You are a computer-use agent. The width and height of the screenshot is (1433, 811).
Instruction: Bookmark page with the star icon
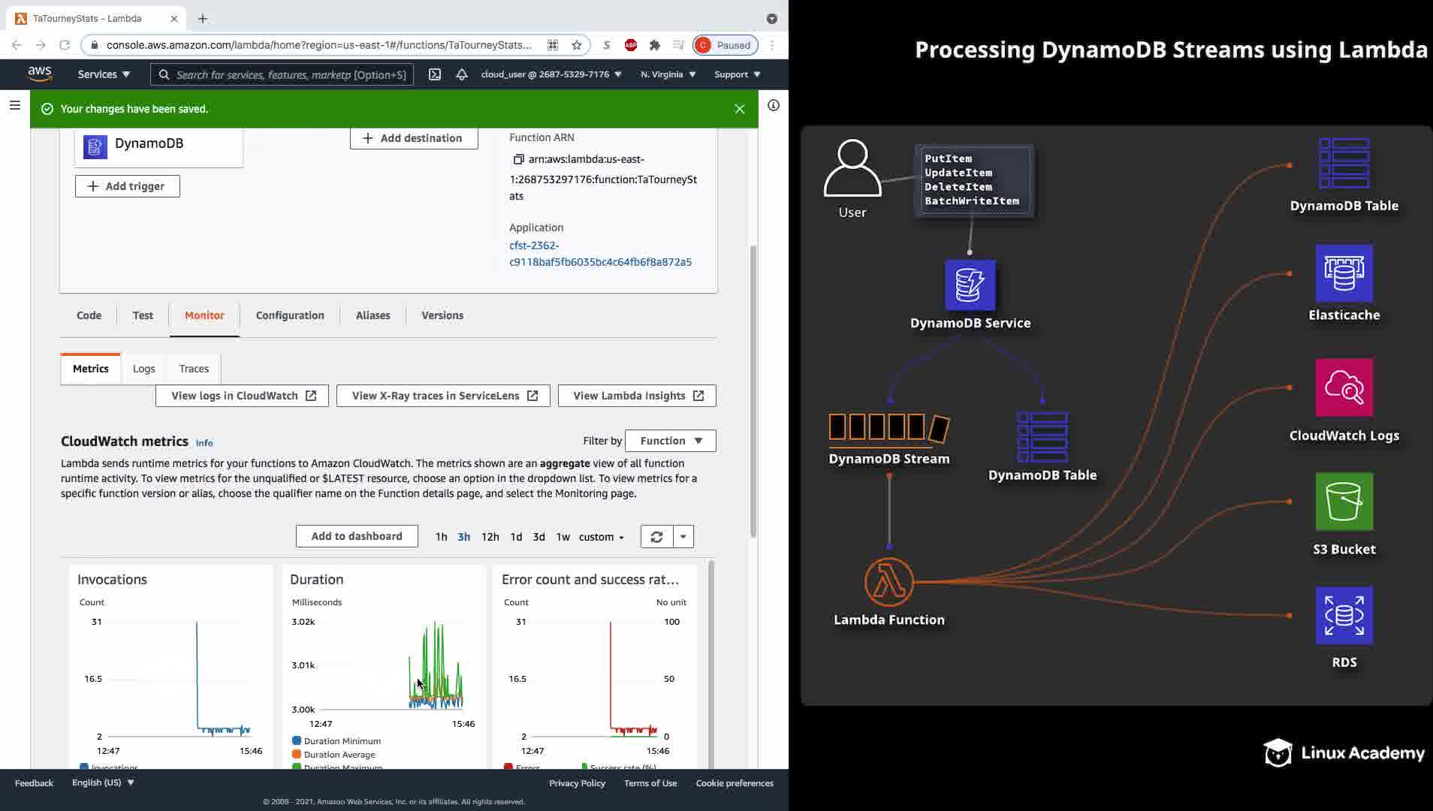[577, 45]
